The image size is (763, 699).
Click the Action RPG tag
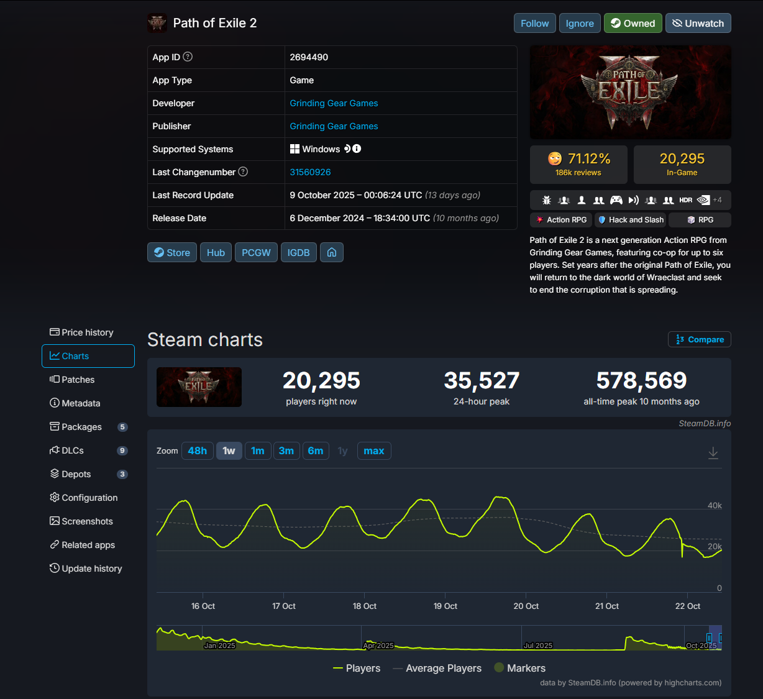coord(561,220)
